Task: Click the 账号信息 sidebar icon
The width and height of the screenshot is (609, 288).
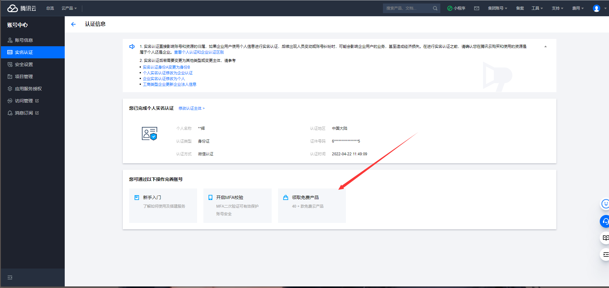Action: point(10,40)
